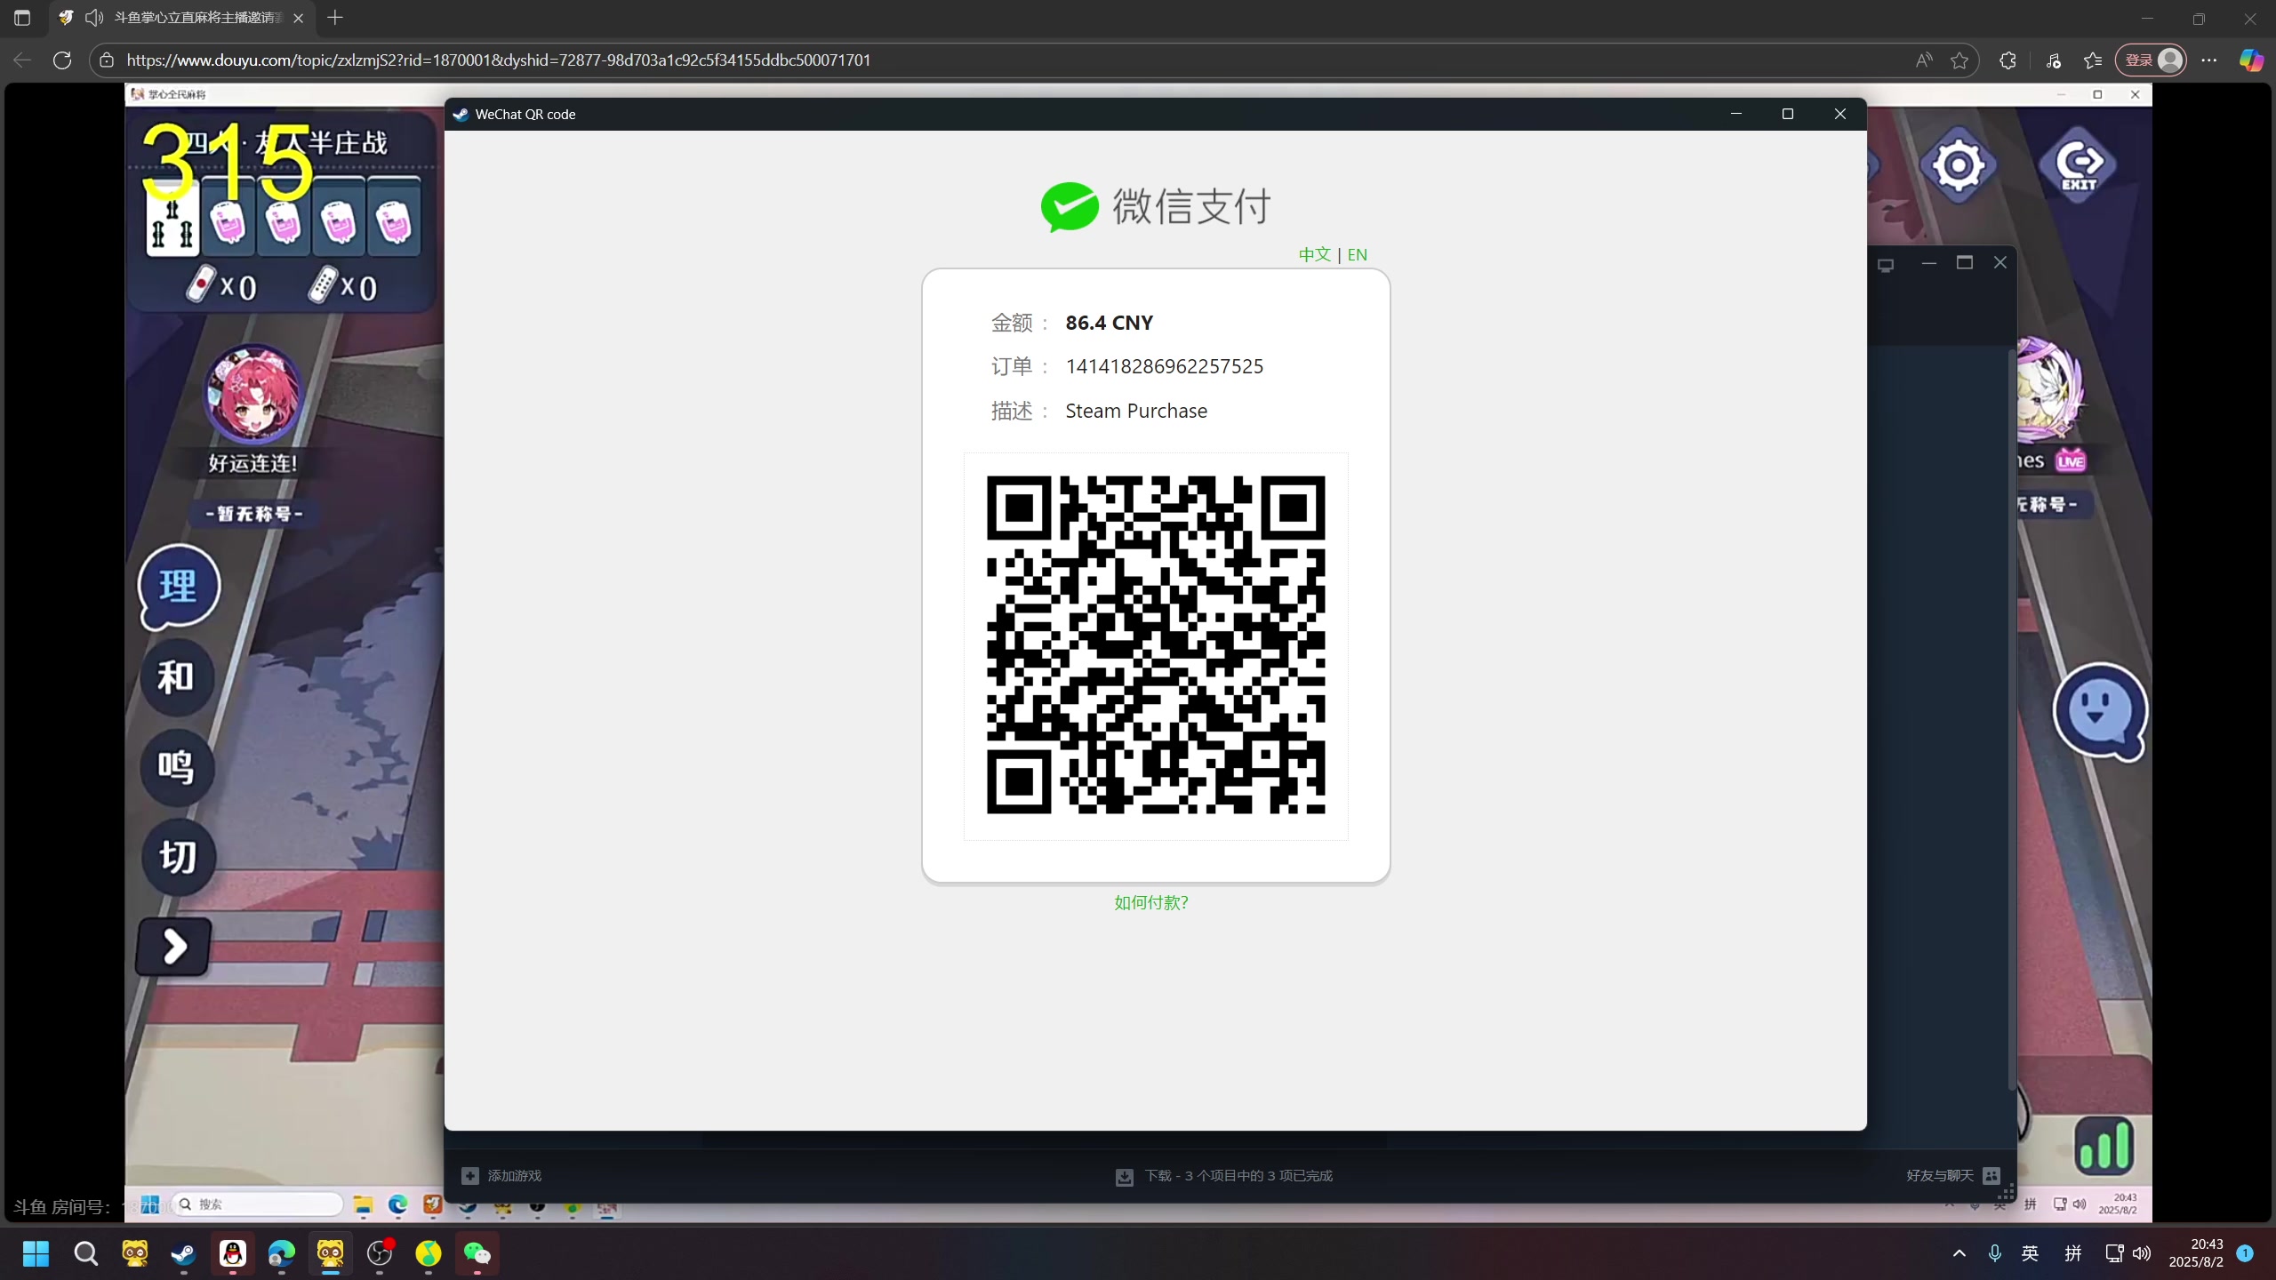This screenshot has height=1280, width=2276.
Task: Open the notification badge in the tray
Action: 2246,1253
